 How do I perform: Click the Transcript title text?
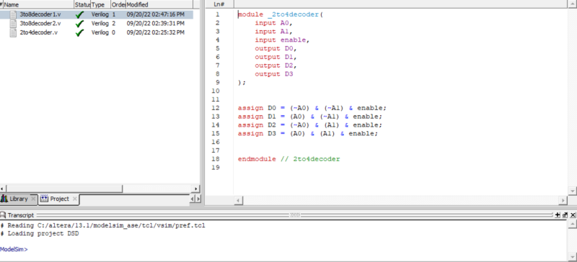click(x=21, y=215)
